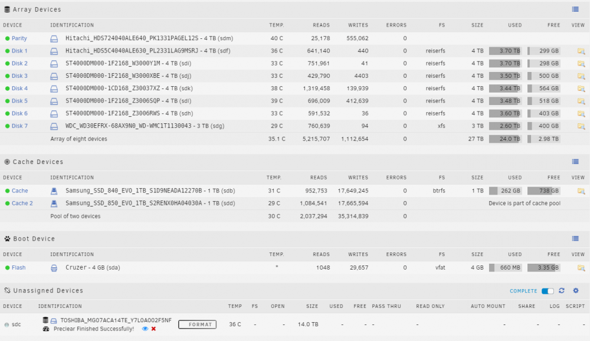The height and width of the screenshot is (341, 590).
Task: Click the drive icon beside Hitachi_HDS5C4040ALE630
Action: [x=54, y=51]
